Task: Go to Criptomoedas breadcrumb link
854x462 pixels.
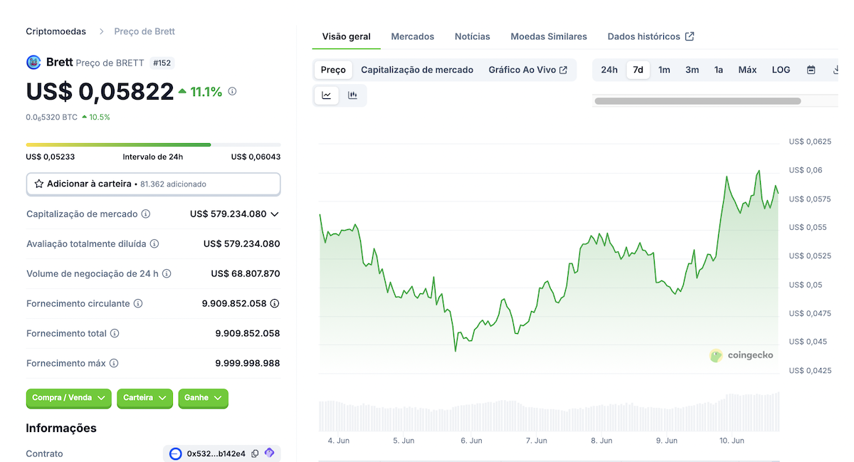Action: point(56,31)
